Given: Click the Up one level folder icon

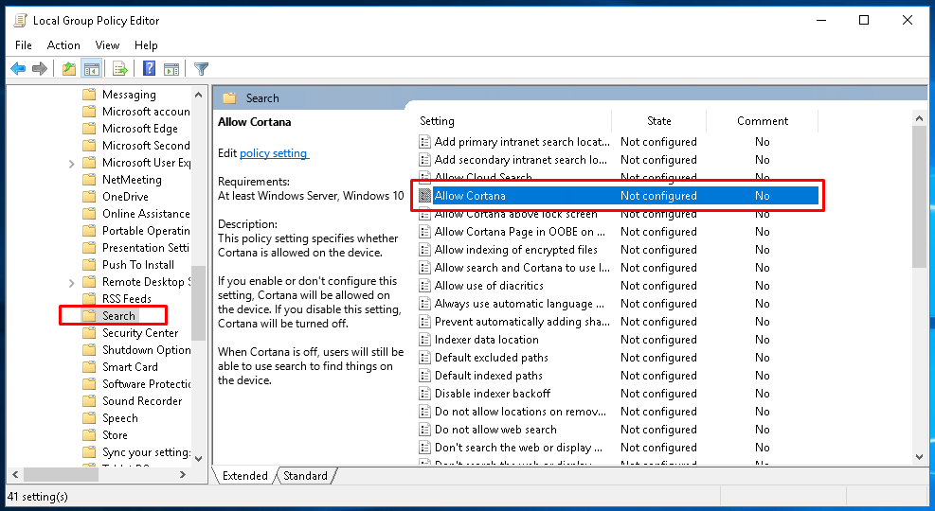Looking at the screenshot, I should 69,69.
